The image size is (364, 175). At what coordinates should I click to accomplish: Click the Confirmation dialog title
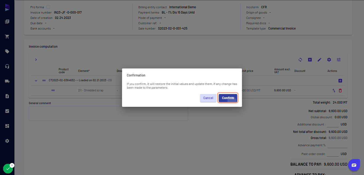tap(136, 75)
